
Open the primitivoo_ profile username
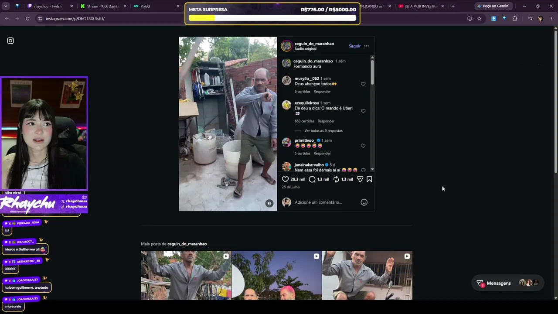(x=305, y=140)
